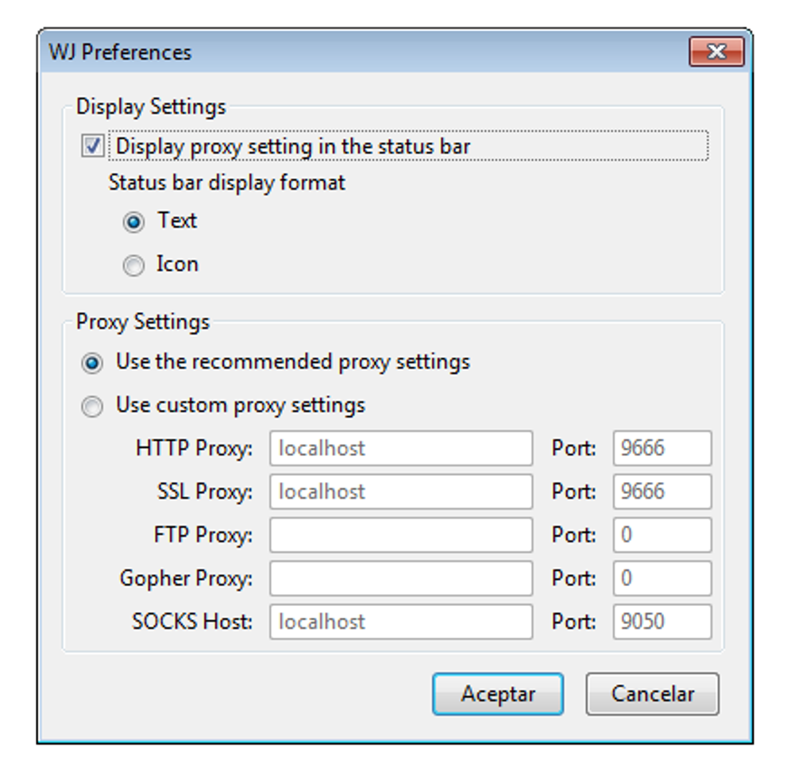Click the Display proxy setting label text
810x779 pixels.
pyautogui.click(x=293, y=147)
